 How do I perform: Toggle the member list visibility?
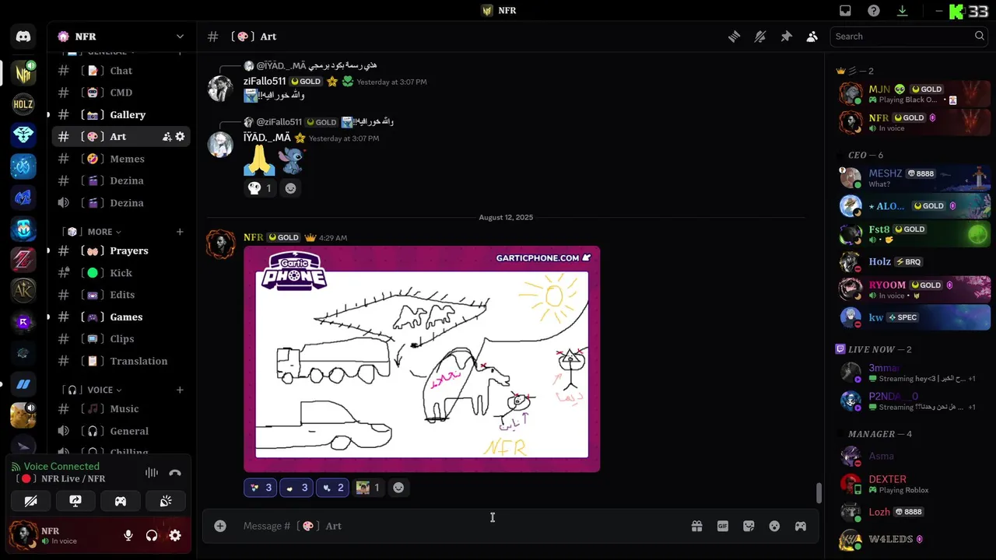(x=812, y=37)
